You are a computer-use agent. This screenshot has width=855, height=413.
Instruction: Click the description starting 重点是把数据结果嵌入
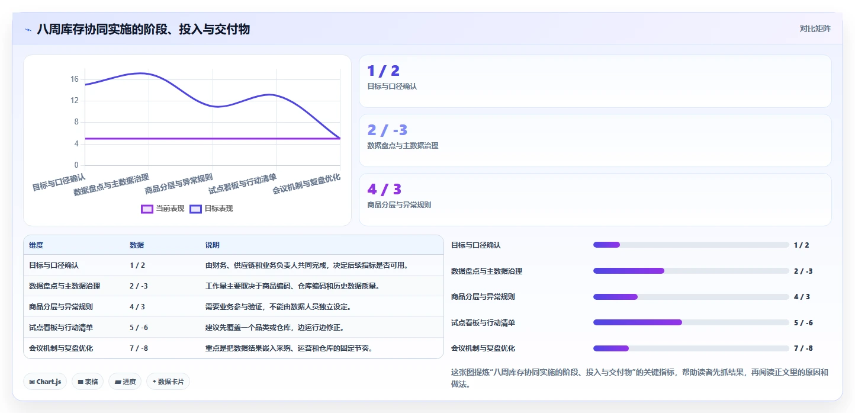pos(289,348)
